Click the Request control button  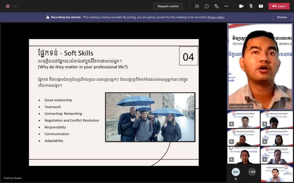(x=168, y=6)
